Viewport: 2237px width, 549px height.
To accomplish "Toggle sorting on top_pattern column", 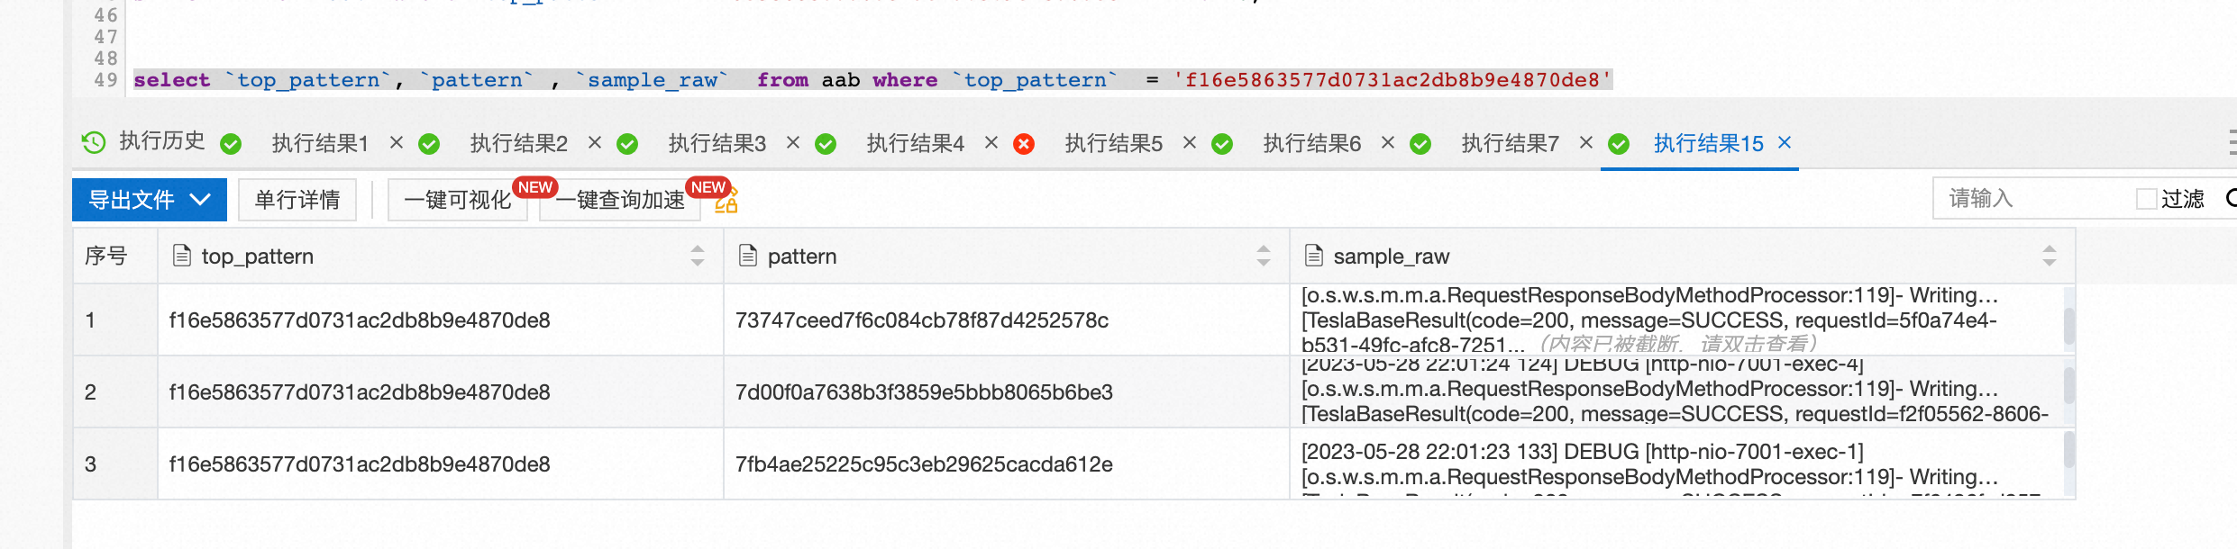I will pyautogui.click(x=698, y=256).
